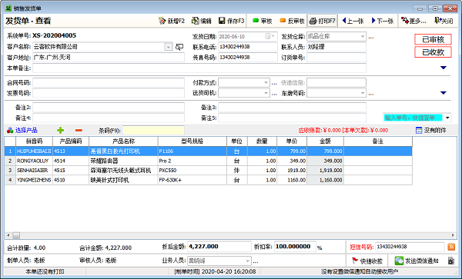Image resolution: width=462 pixels, height=279 pixels.
Task: Expand section with arrow beside 本单备注
Action: pyautogui.click(x=444, y=68)
